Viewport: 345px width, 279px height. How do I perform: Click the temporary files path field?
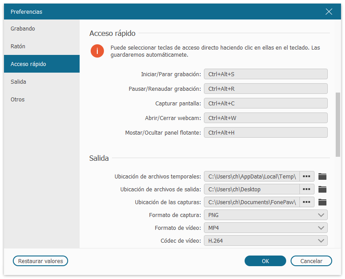click(252, 176)
